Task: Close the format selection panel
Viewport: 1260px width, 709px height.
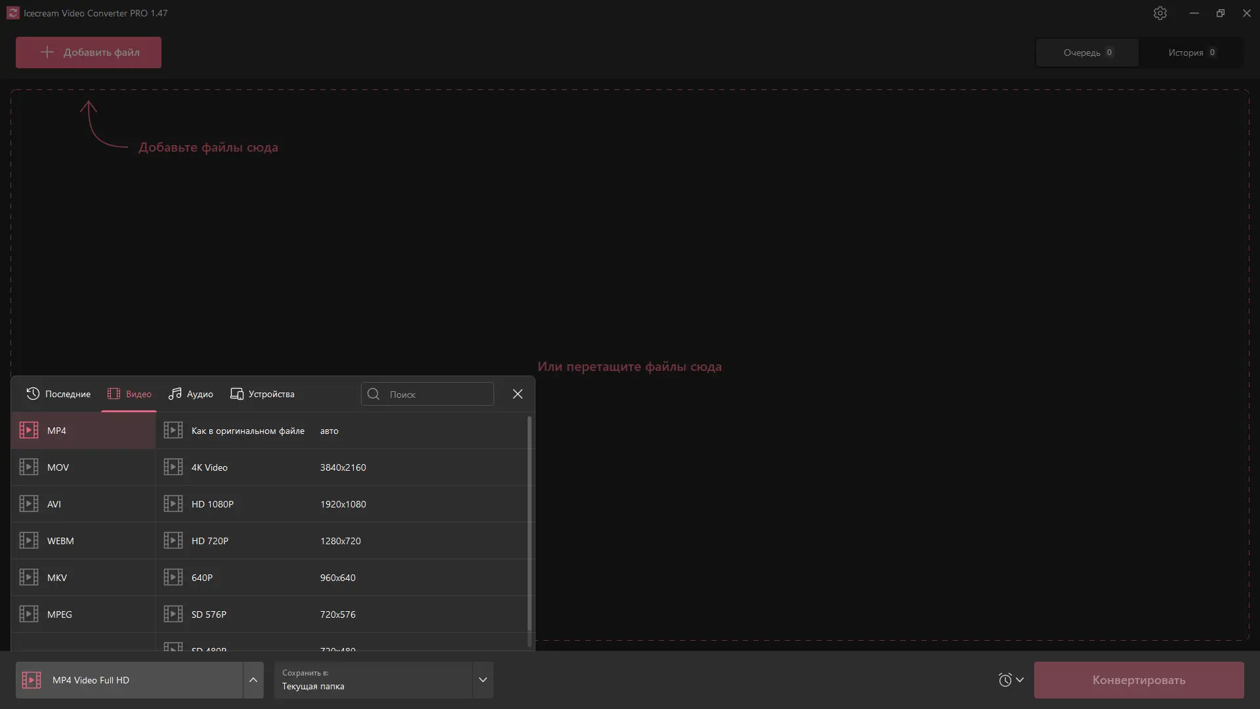Action: 518,394
